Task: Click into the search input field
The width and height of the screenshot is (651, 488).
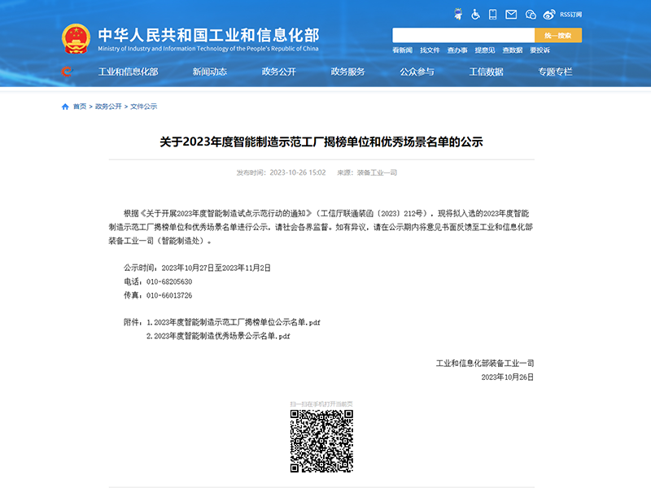Action: 463,35
